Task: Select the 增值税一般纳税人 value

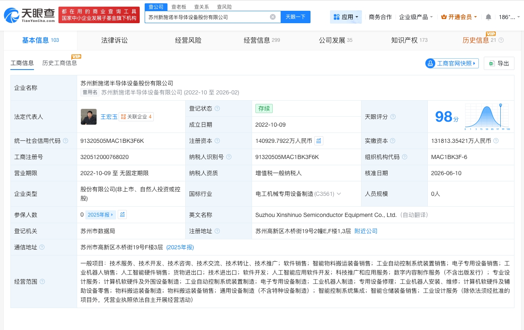Action: click(279, 173)
